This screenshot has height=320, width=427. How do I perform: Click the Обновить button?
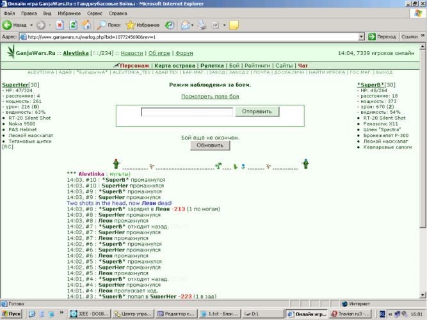coord(210,145)
